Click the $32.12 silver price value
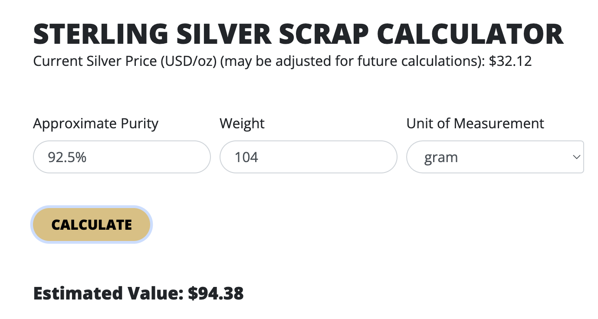This screenshot has height=319, width=598. point(510,61)
